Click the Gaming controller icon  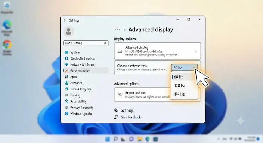pos(66,95)
